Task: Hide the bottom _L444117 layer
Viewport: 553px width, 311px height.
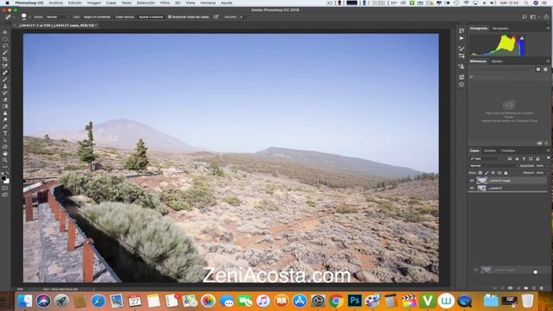Action: (x=472, y=188)
